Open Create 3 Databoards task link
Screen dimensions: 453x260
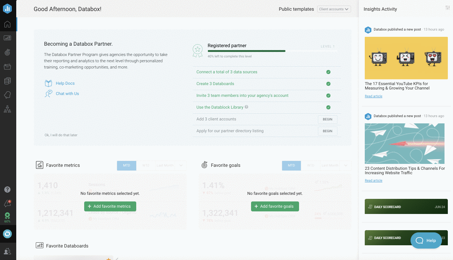215,84
